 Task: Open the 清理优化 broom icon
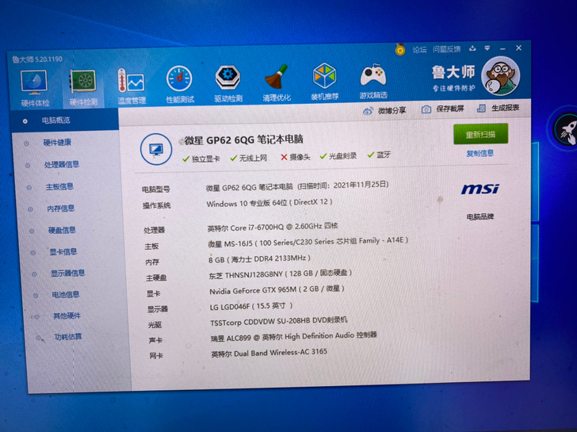(277, 81)
